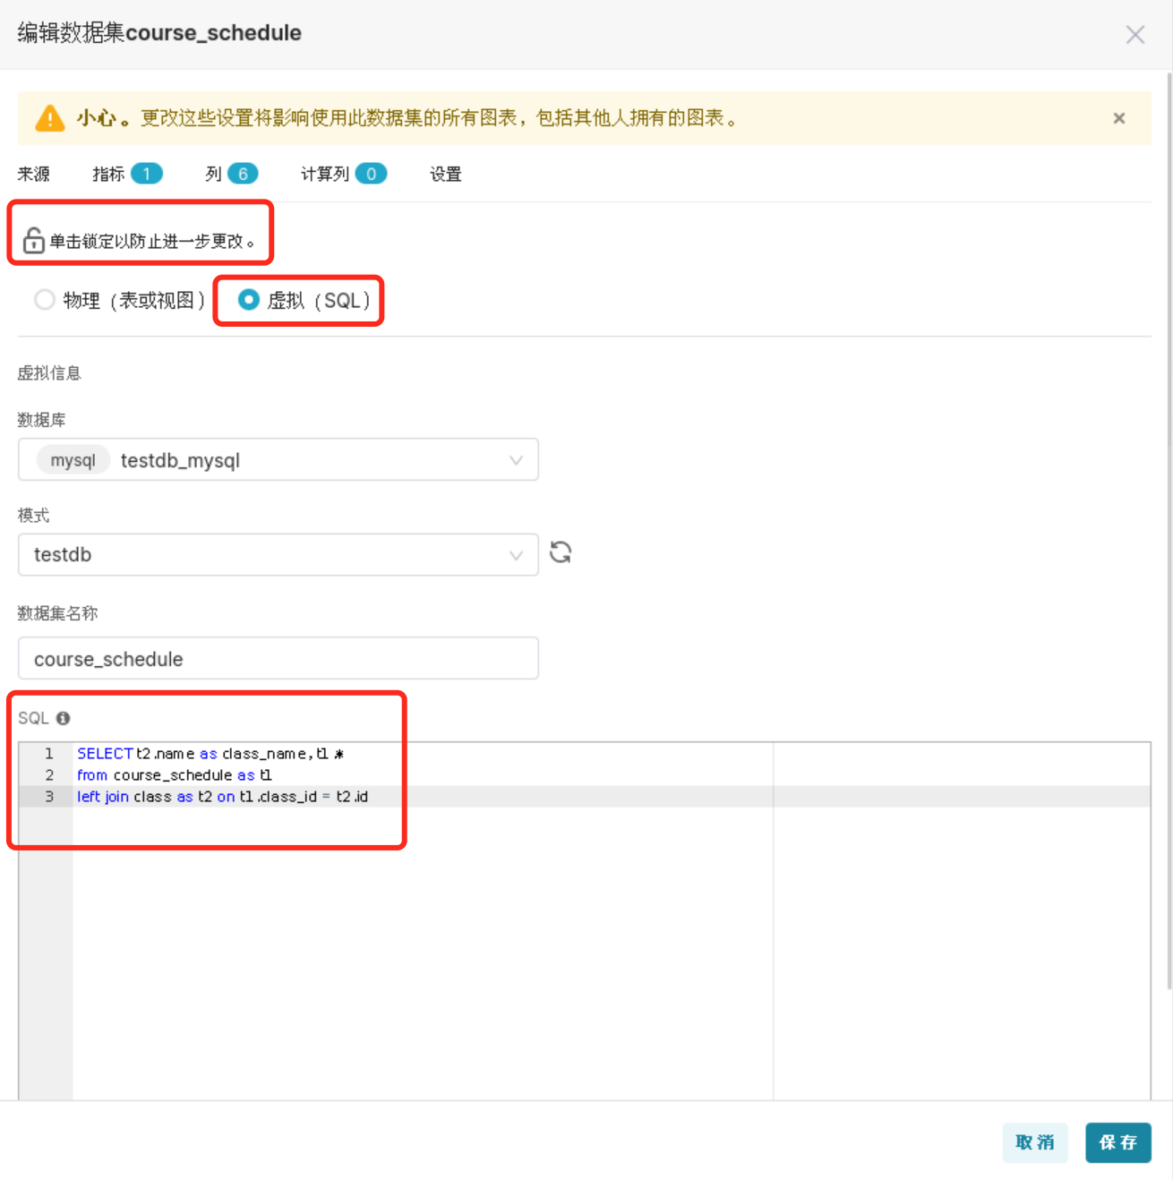Click 单击锁定以防止进一步更改 text
The image size is (1173, 1180).
click(152, 241)
